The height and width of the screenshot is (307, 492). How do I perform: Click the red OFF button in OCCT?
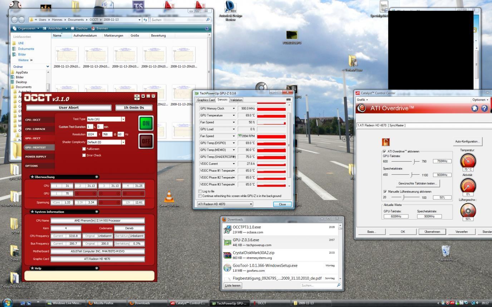pos(146,141)
